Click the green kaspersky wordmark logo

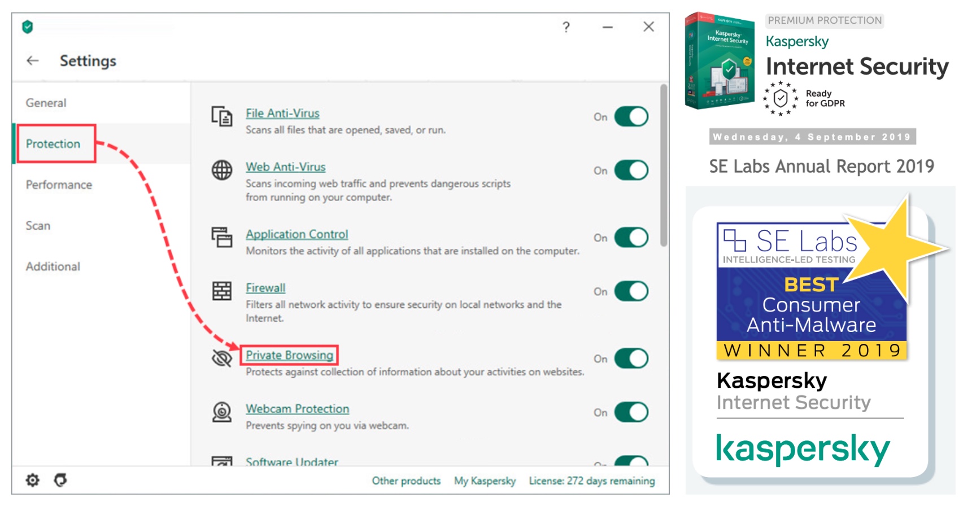pos(803,449)
